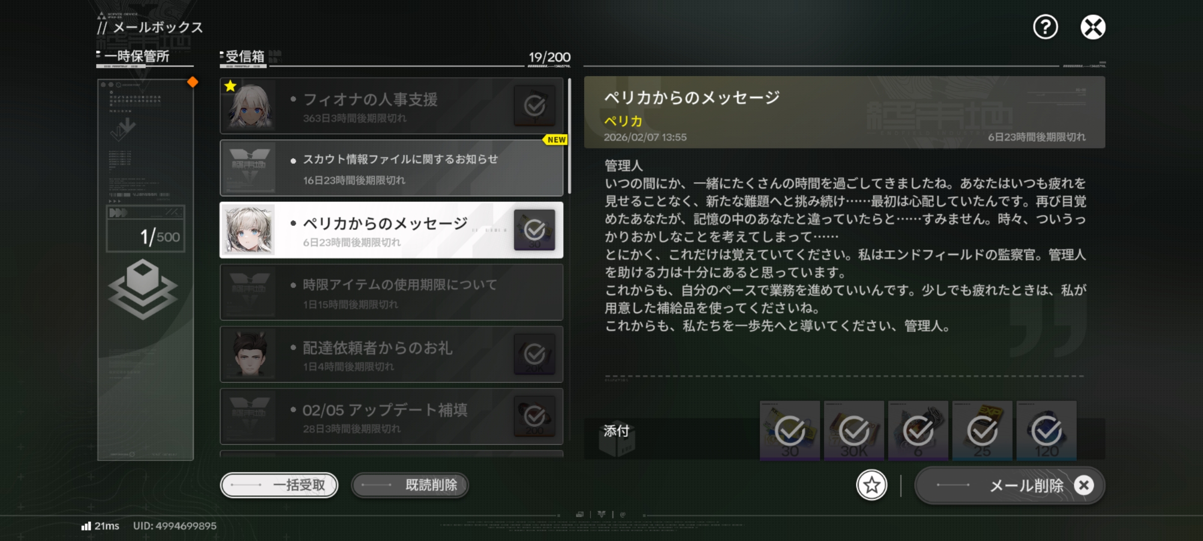Select the ペリカからのメッセージ mail entry
Viewport: 1203px width, 541px height.
(391, 230)
